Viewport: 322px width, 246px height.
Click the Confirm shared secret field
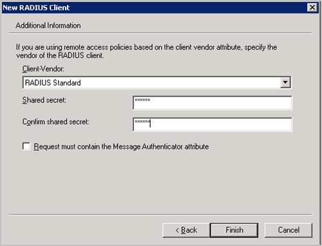tap(213, 124)
